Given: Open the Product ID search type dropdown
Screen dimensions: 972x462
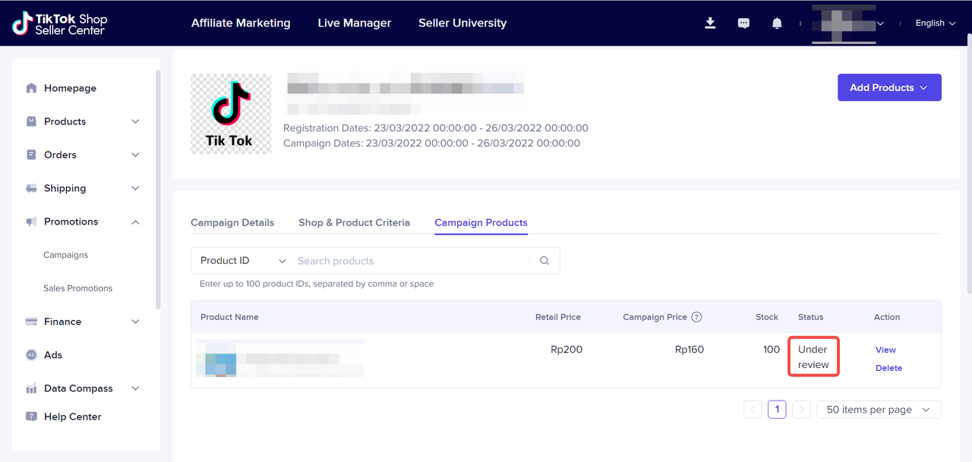Looking at the screenshot, I should point(243,261).
